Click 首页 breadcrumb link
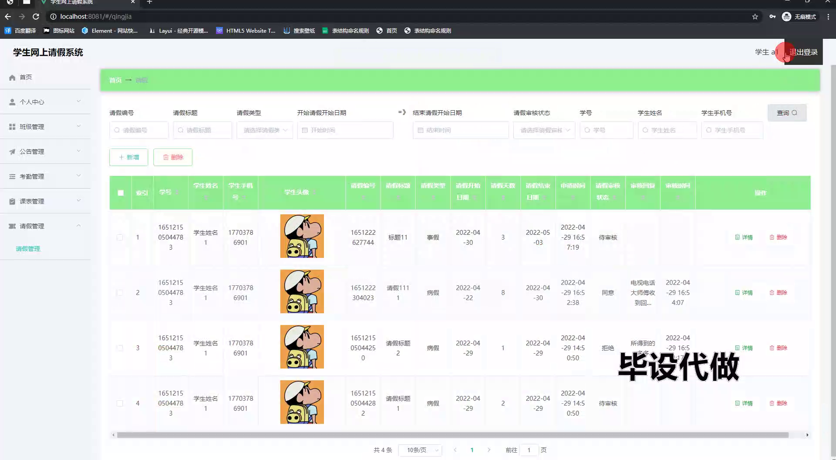The width and height of the screenshot is (836, 460). [115, 80]
